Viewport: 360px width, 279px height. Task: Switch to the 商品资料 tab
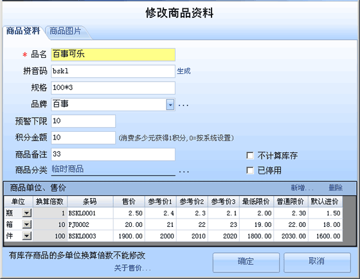click(x=23, y=31)
